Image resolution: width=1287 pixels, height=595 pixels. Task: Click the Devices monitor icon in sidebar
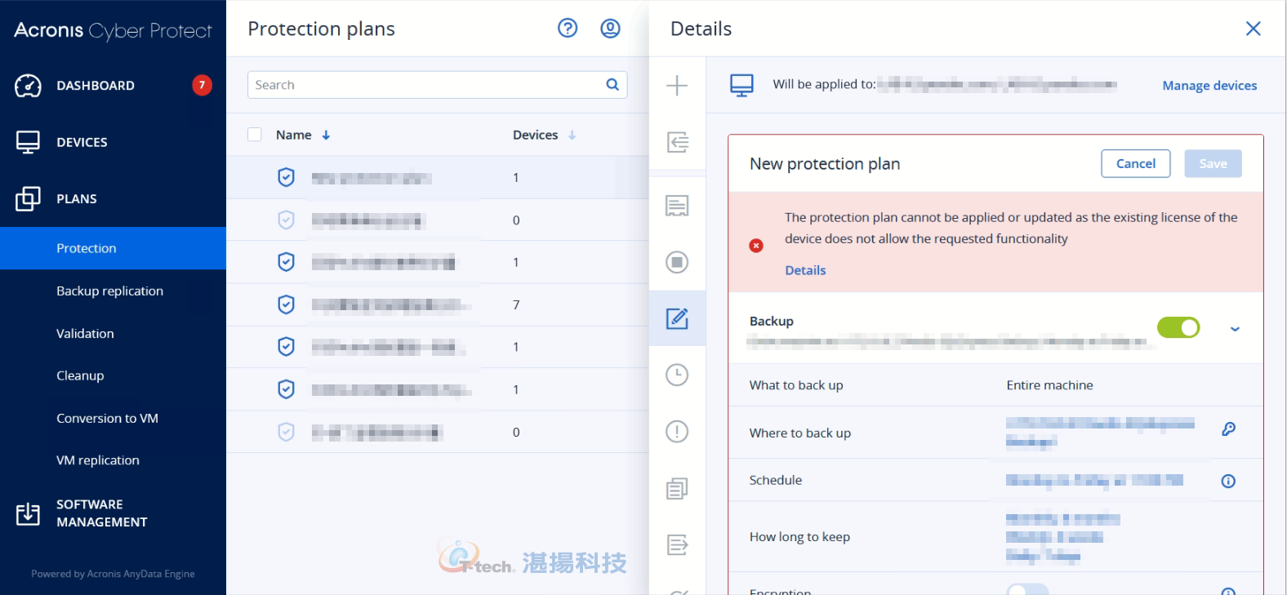(28, 142)
